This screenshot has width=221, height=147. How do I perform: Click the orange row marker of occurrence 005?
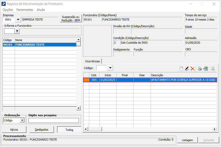click(x=86, y=80)
